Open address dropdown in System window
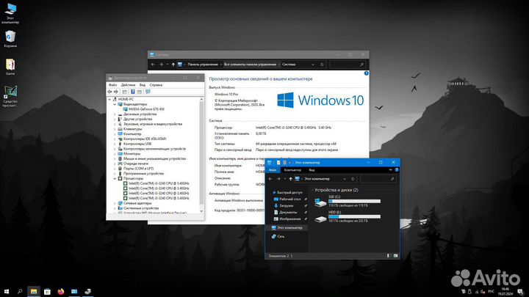This screenshot has height=297, width=529. click(313, 65)
